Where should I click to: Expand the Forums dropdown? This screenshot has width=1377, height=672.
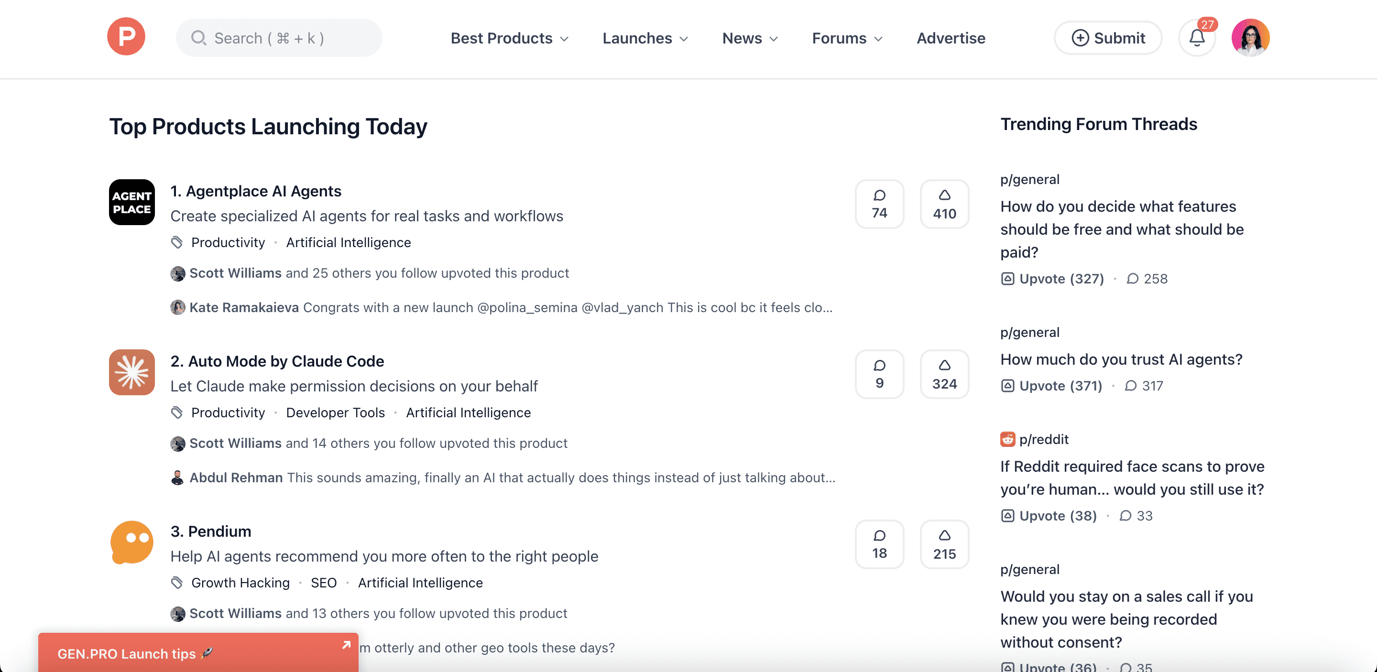pyautogui.click(x=847, y=38)
